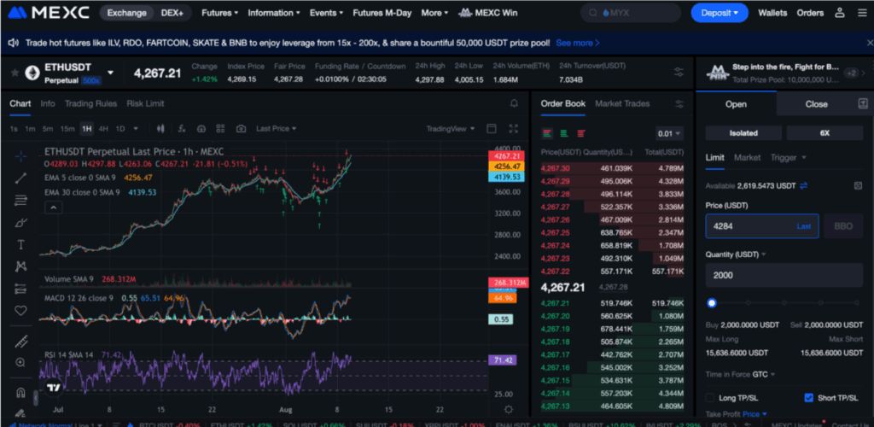Uncheck the Short TP/SL checkbox

[809, 398]
